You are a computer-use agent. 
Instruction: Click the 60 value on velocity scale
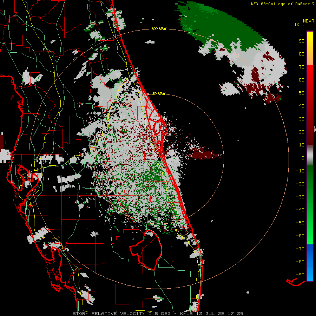(302, 80)
